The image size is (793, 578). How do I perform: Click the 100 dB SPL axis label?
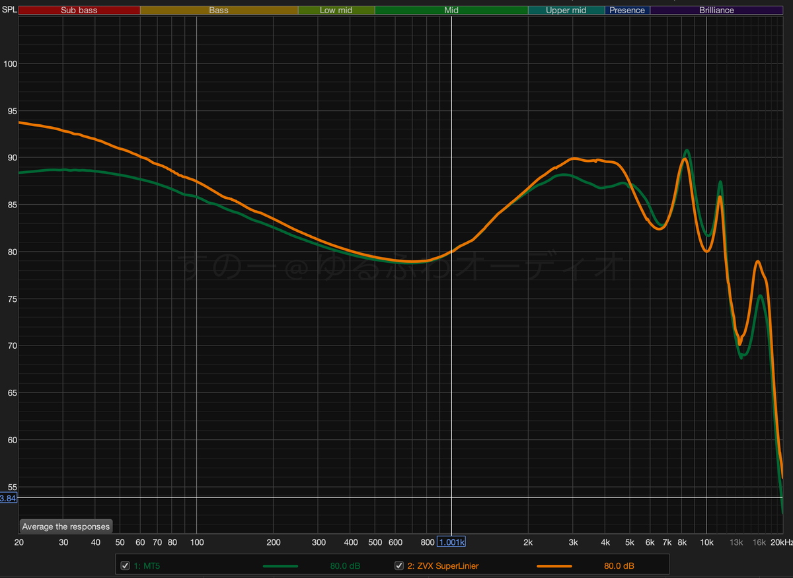[9, 64]
